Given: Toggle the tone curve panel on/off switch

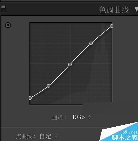Looking at the screenshot, I should click(x=3, y=9).
